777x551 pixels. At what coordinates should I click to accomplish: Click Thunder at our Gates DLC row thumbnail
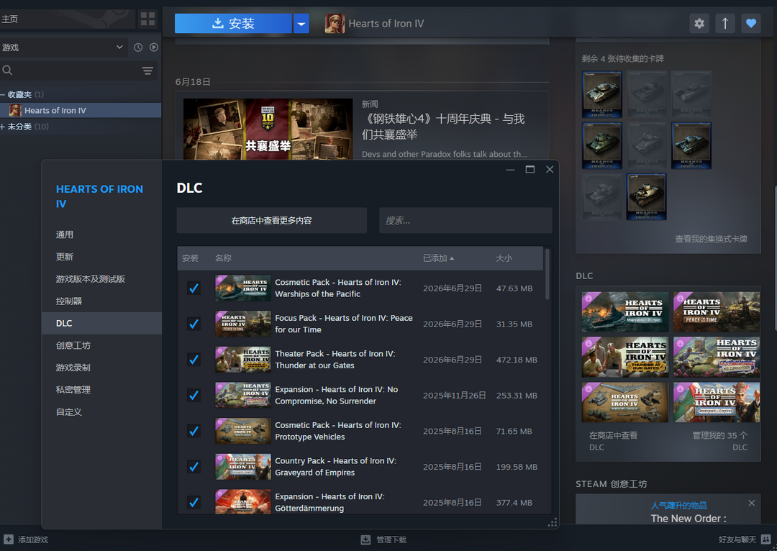[x=243, y=359]
